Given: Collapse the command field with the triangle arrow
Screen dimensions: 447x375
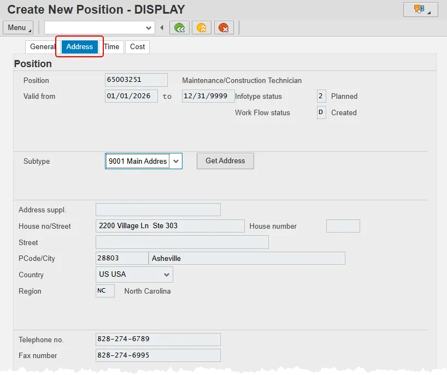Looking at the screenshot, I should [162, 28].
